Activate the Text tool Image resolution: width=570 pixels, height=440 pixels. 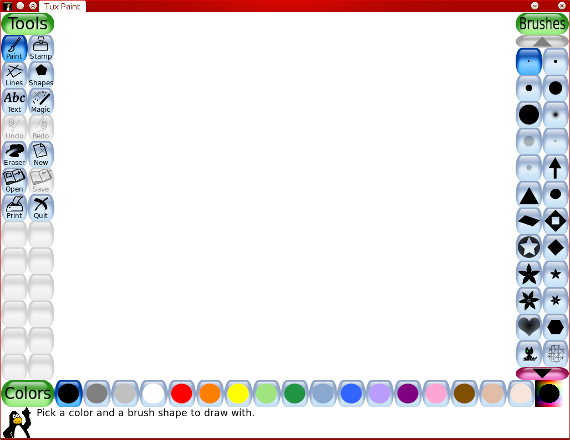coord(14,101)
